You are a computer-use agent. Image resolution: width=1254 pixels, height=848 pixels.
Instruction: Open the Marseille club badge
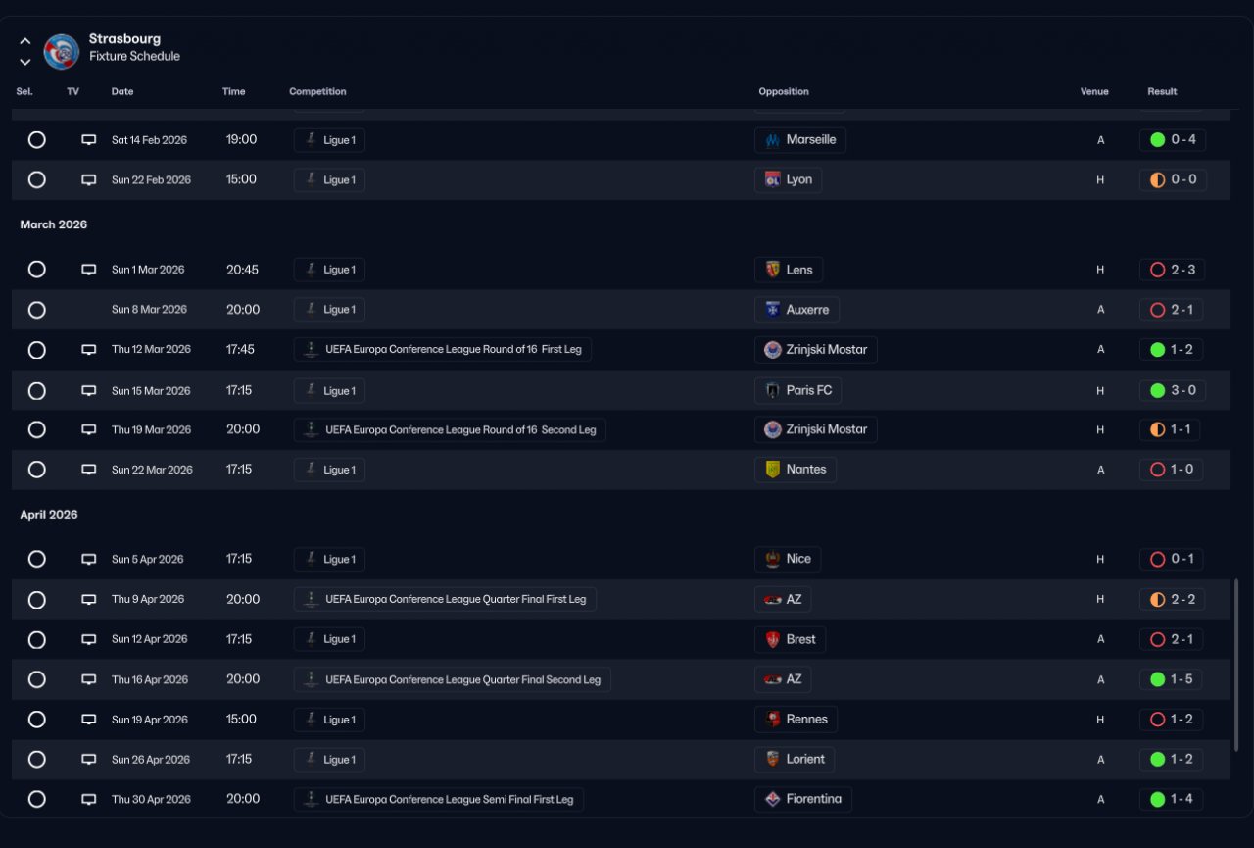point(773,140)
